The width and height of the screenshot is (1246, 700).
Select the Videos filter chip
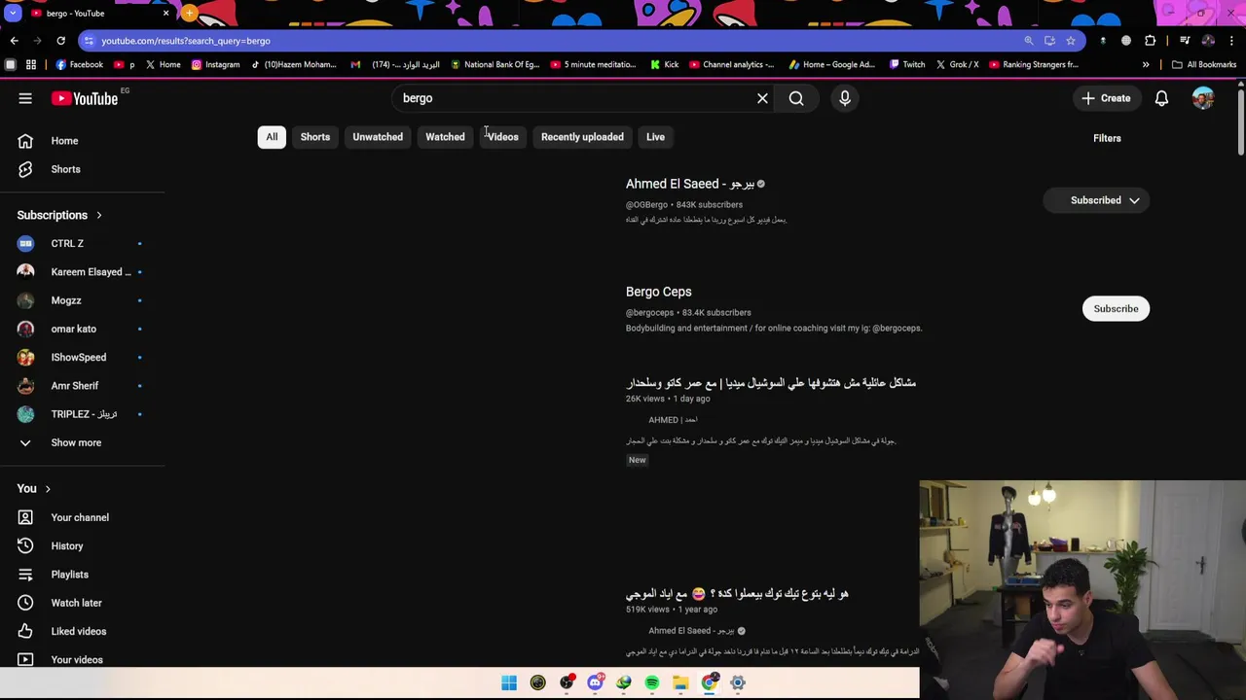point(503,137)
